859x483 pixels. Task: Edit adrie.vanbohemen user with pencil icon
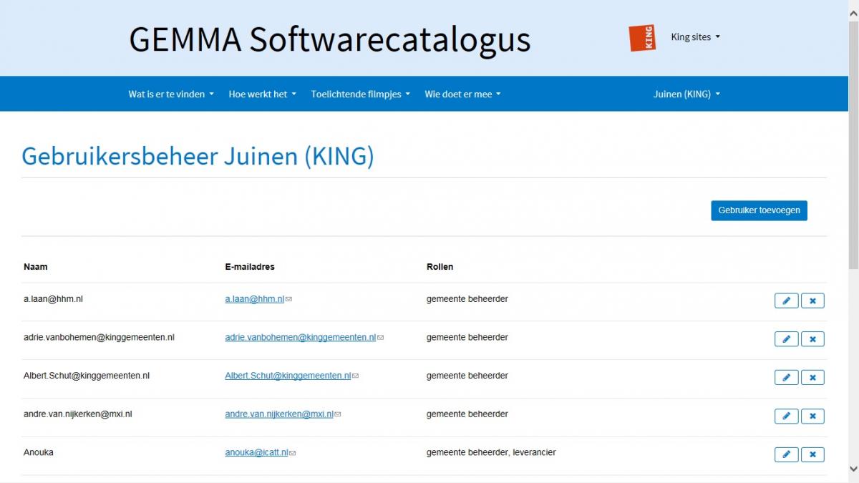pyautogui.click(x=786, y=339)
